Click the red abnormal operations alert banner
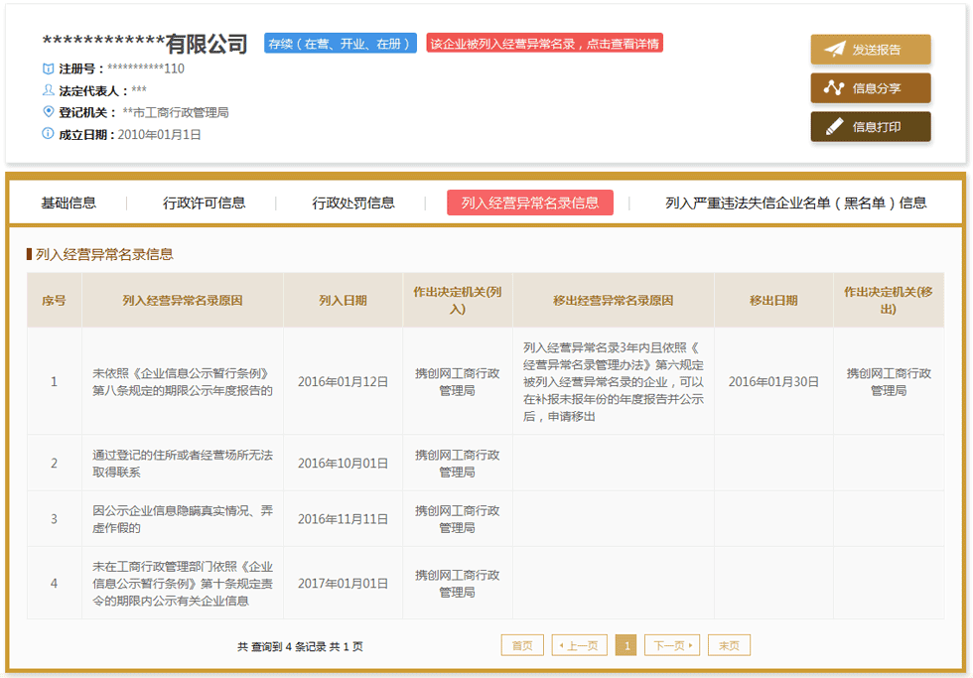This screenshot has height=678, width=973. coord(552,43)
